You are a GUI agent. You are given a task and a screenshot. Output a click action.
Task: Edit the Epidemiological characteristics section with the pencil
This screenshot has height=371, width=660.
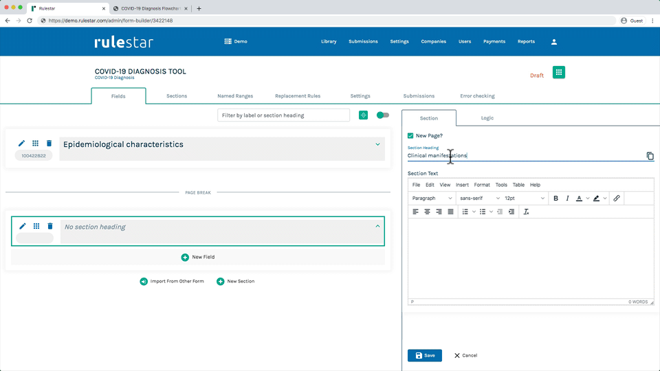click(21, 144)
